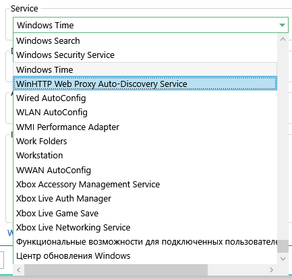Pick WinHTTP Web Proxy Auto-Discovery Service
292x279 pixels.
pos(145,84)
